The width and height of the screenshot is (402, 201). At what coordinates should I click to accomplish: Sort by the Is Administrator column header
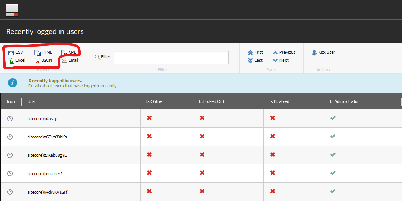(344, 101)
